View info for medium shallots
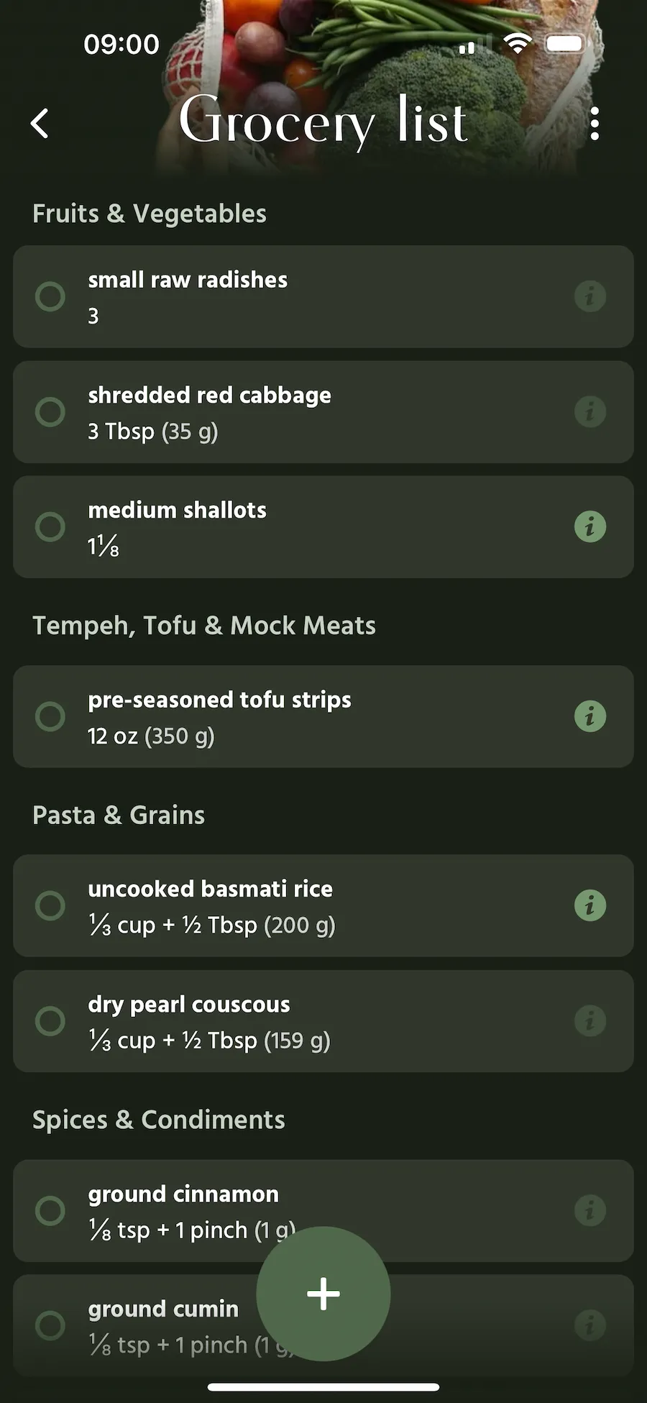Image resolution: width=647 pixels, height=1403 pixels. coord(590,526)
